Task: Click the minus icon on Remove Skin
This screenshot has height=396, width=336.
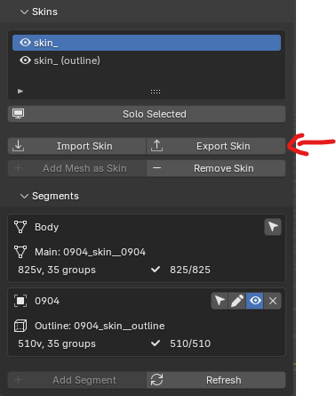Action: [x=156, y=168]
